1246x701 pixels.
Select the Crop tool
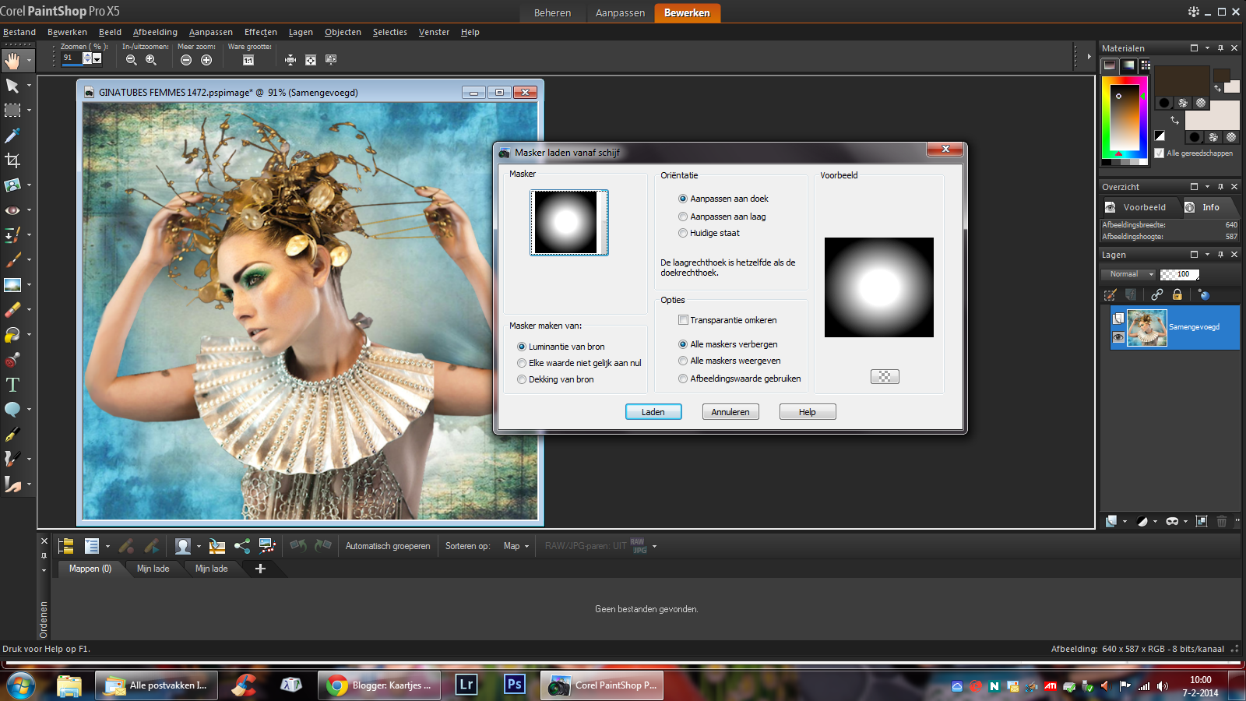pos(12,160)
